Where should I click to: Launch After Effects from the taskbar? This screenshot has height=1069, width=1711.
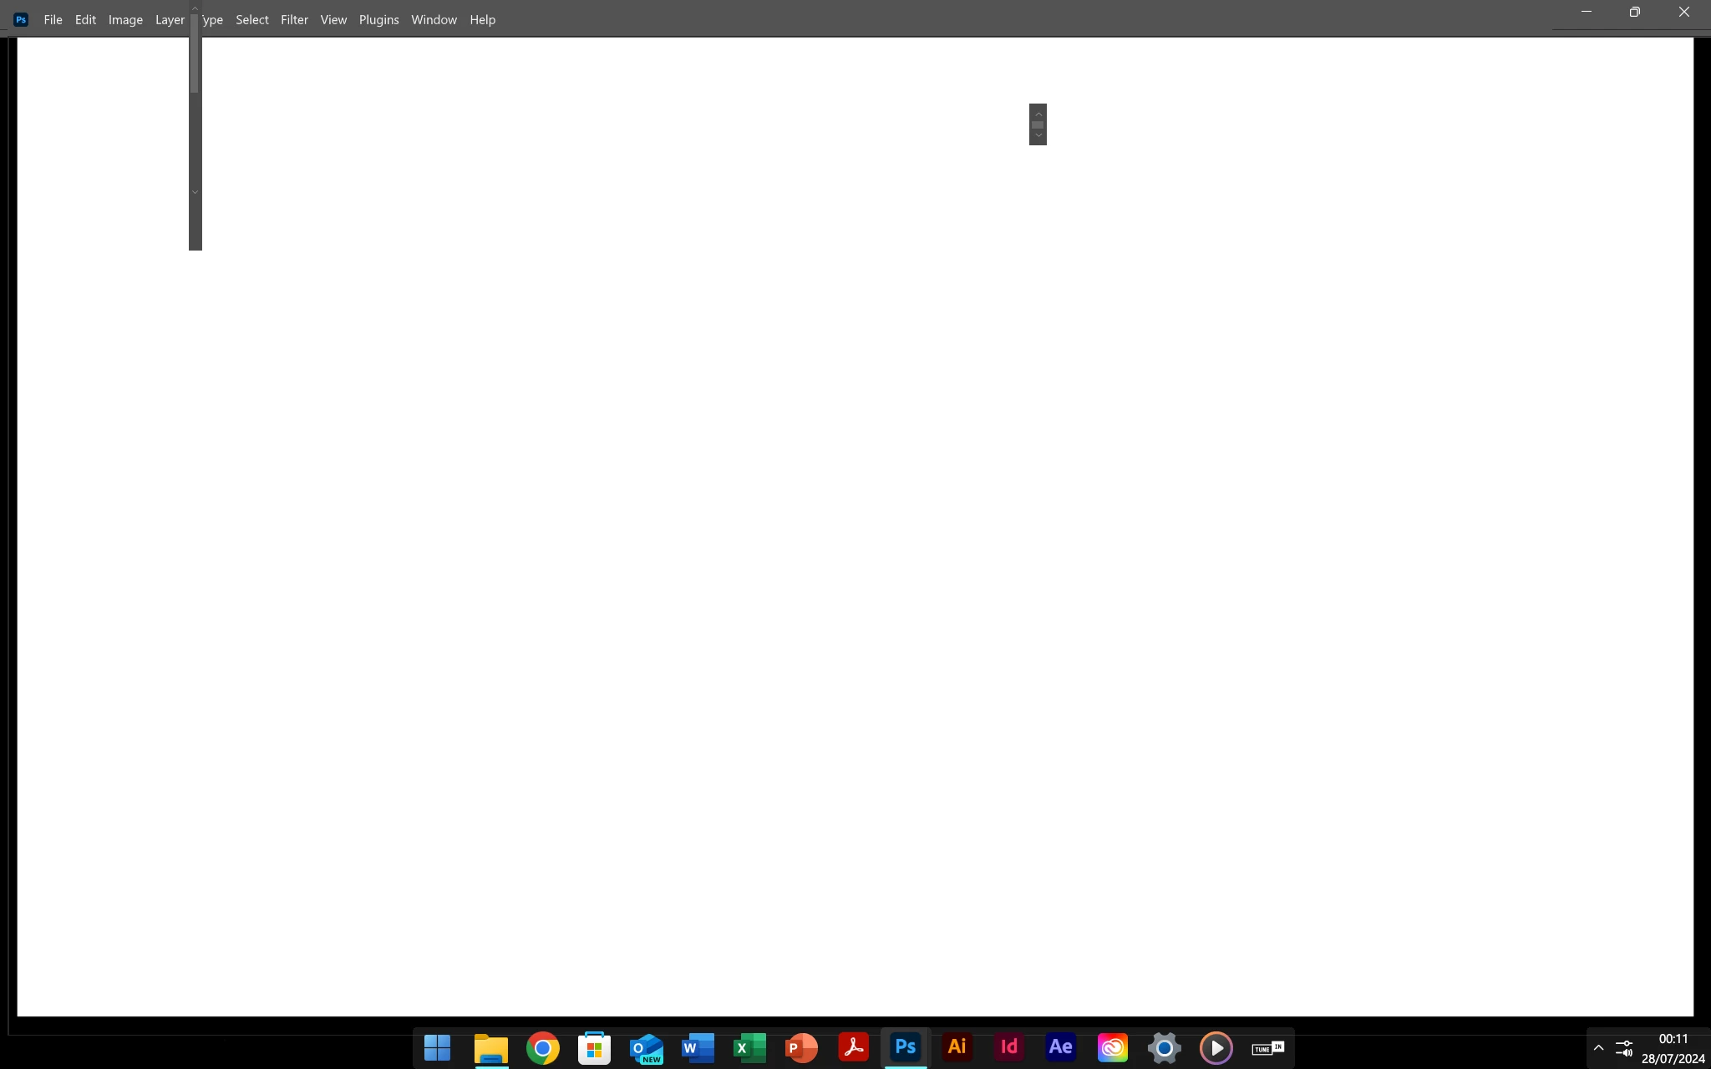[x=1060, y=1047]
